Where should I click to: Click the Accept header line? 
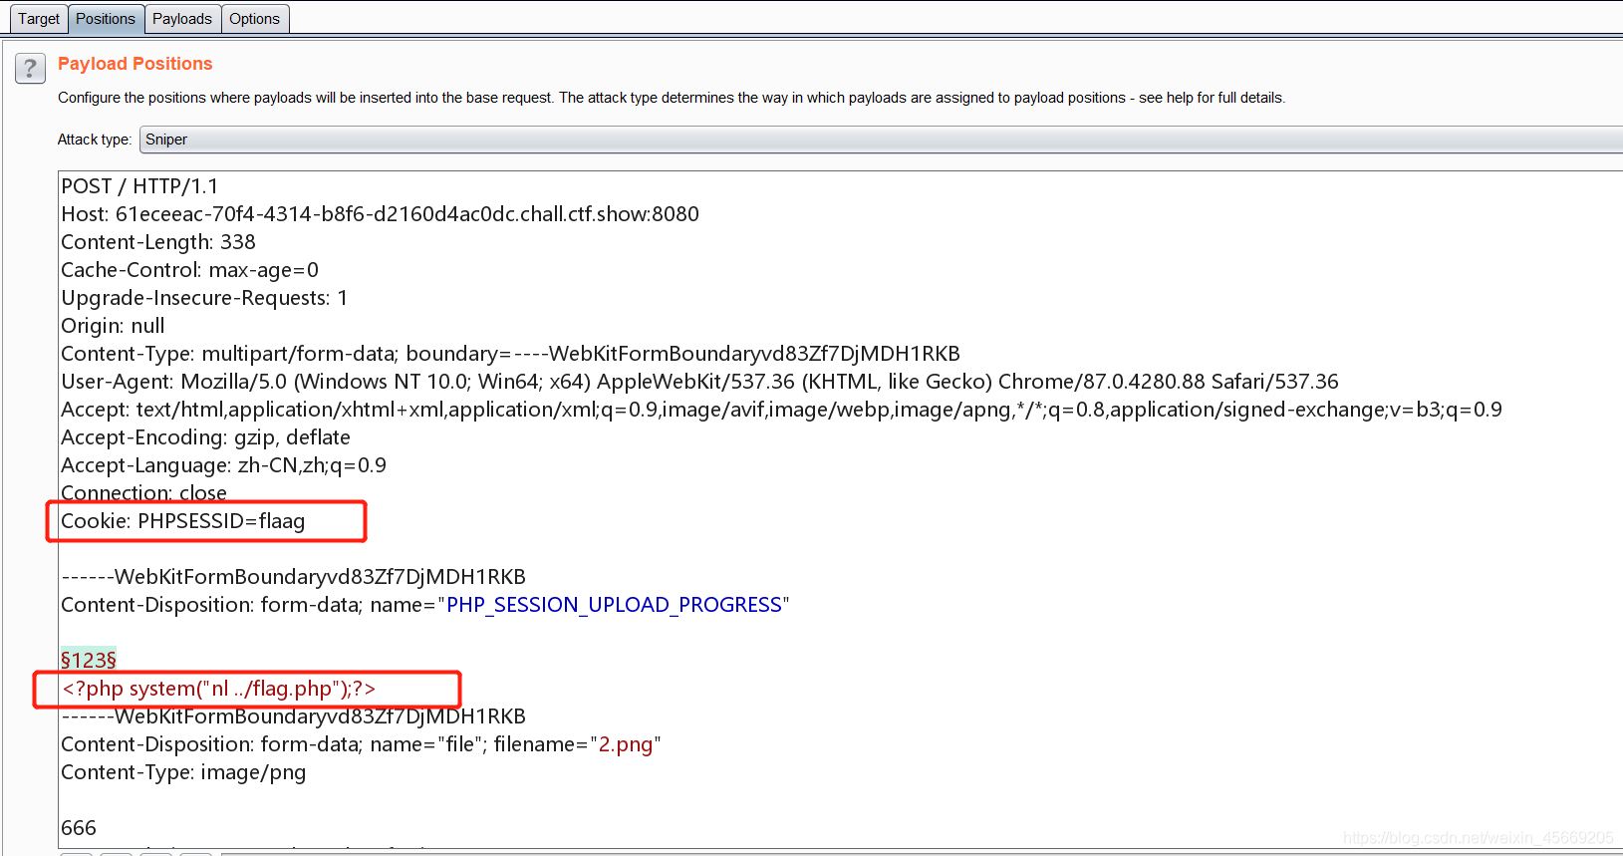coord(781,410)
